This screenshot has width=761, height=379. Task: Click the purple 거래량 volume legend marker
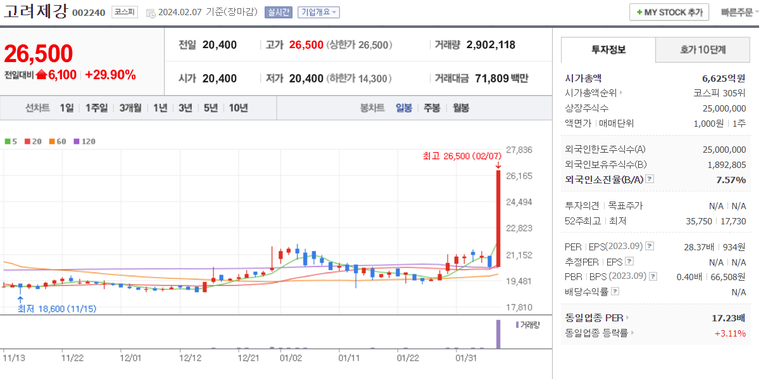click(x=517, y=324)
